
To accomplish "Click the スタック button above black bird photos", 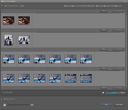I will coord(104,69).
